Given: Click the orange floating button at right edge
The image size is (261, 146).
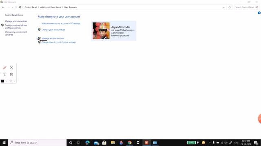Looking at the screenshot, I should point(259,118).
